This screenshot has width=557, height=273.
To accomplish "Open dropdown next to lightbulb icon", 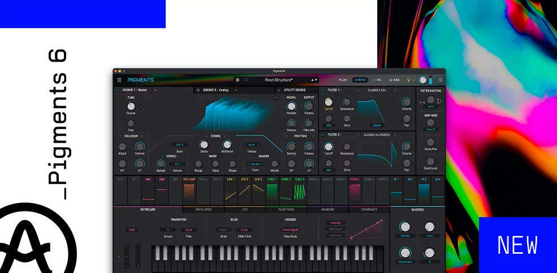I will (x=414, y=80).
